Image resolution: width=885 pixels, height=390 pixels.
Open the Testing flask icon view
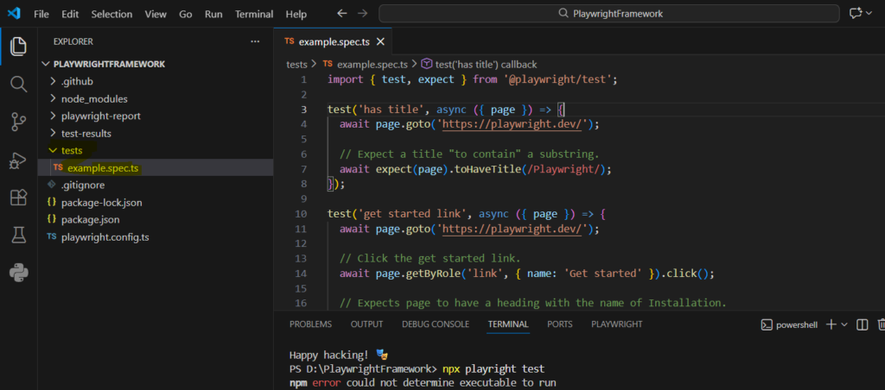pyautogui.click(x=18, y=235)
